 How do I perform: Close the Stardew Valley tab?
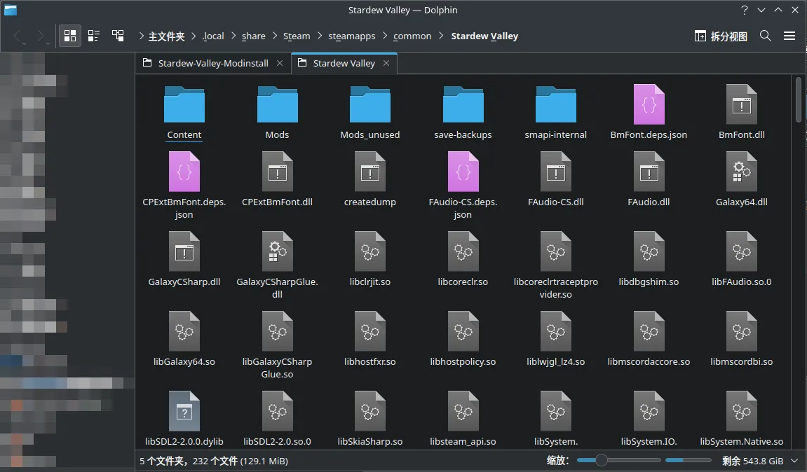(387, 63)
